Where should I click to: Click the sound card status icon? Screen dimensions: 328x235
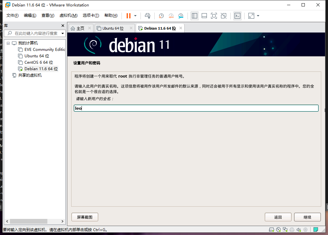click(298, 230)
